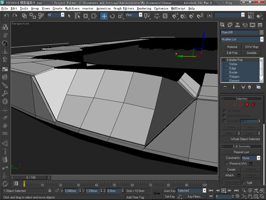Open the Graph Editors menu
The image size is (266, 200).
[x=124, y=9]
